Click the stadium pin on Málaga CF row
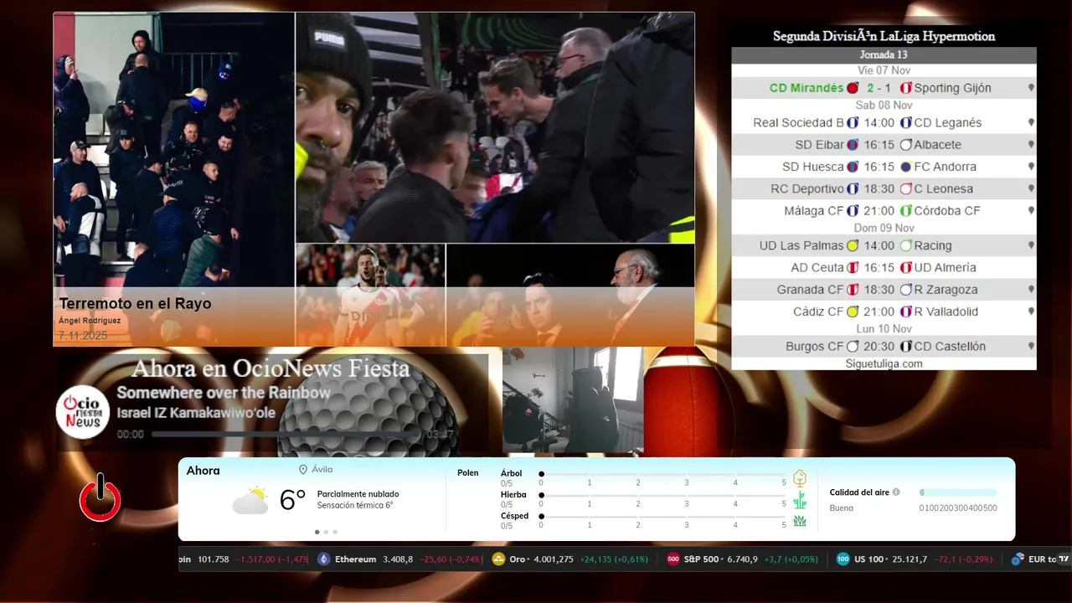The image size is (1072, 603). [x=1031, y=211]
